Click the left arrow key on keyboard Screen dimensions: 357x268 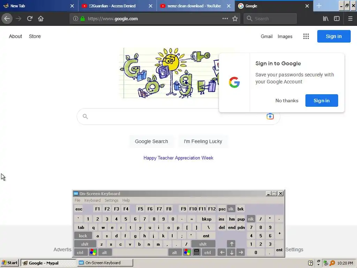pos(222,252)
